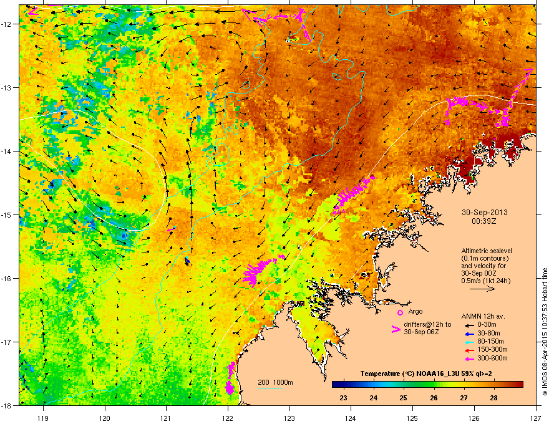Click the time text '00:39Z'

click(x=484, y=221)
